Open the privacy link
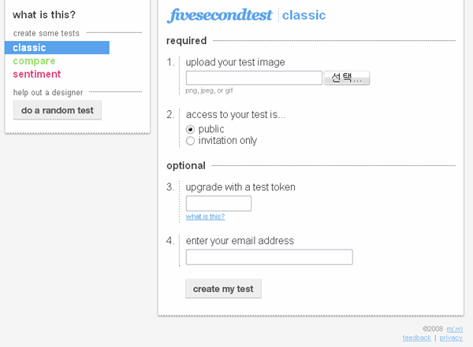The width and height of the screenshot is (473, 347). click(451, 338)
